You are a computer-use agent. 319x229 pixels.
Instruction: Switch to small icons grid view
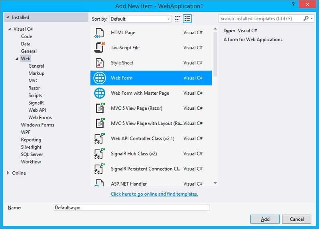(x=177, y=19)
